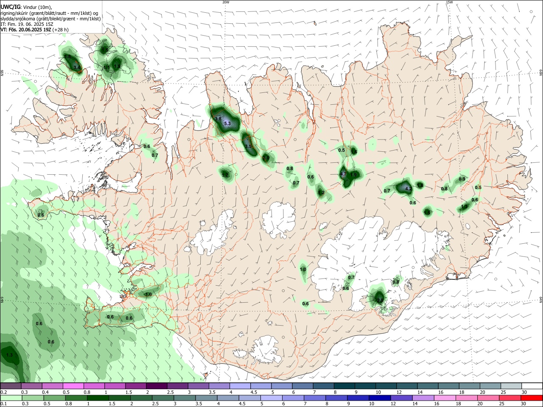The height and width of the screenshot is (407, 543).
Task: Pick the crimson 25–30 rain swatch
Action: point(510,398)
